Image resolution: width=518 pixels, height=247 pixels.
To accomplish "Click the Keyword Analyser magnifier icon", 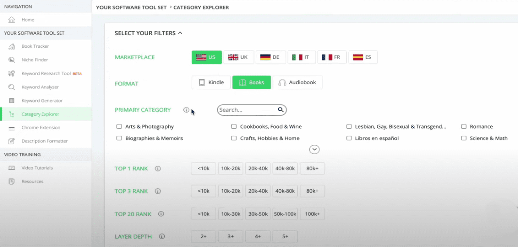I will pyautogui.click(x=12, y=87).
